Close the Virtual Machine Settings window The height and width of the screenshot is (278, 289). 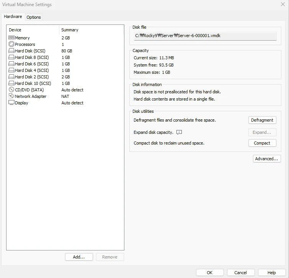(x=283, y=4)
